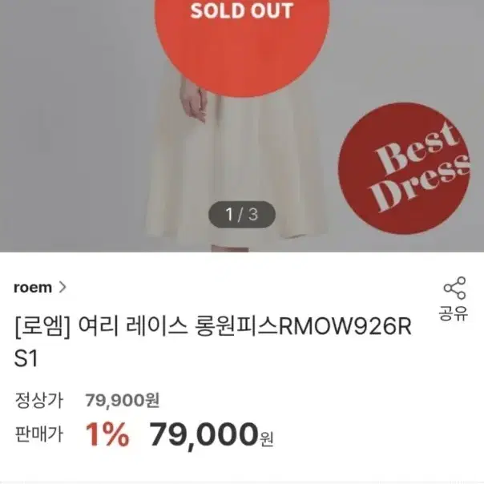Tap the [로엠] brand tag in the title
Viewport: 484px width, 484px height.
42,328
